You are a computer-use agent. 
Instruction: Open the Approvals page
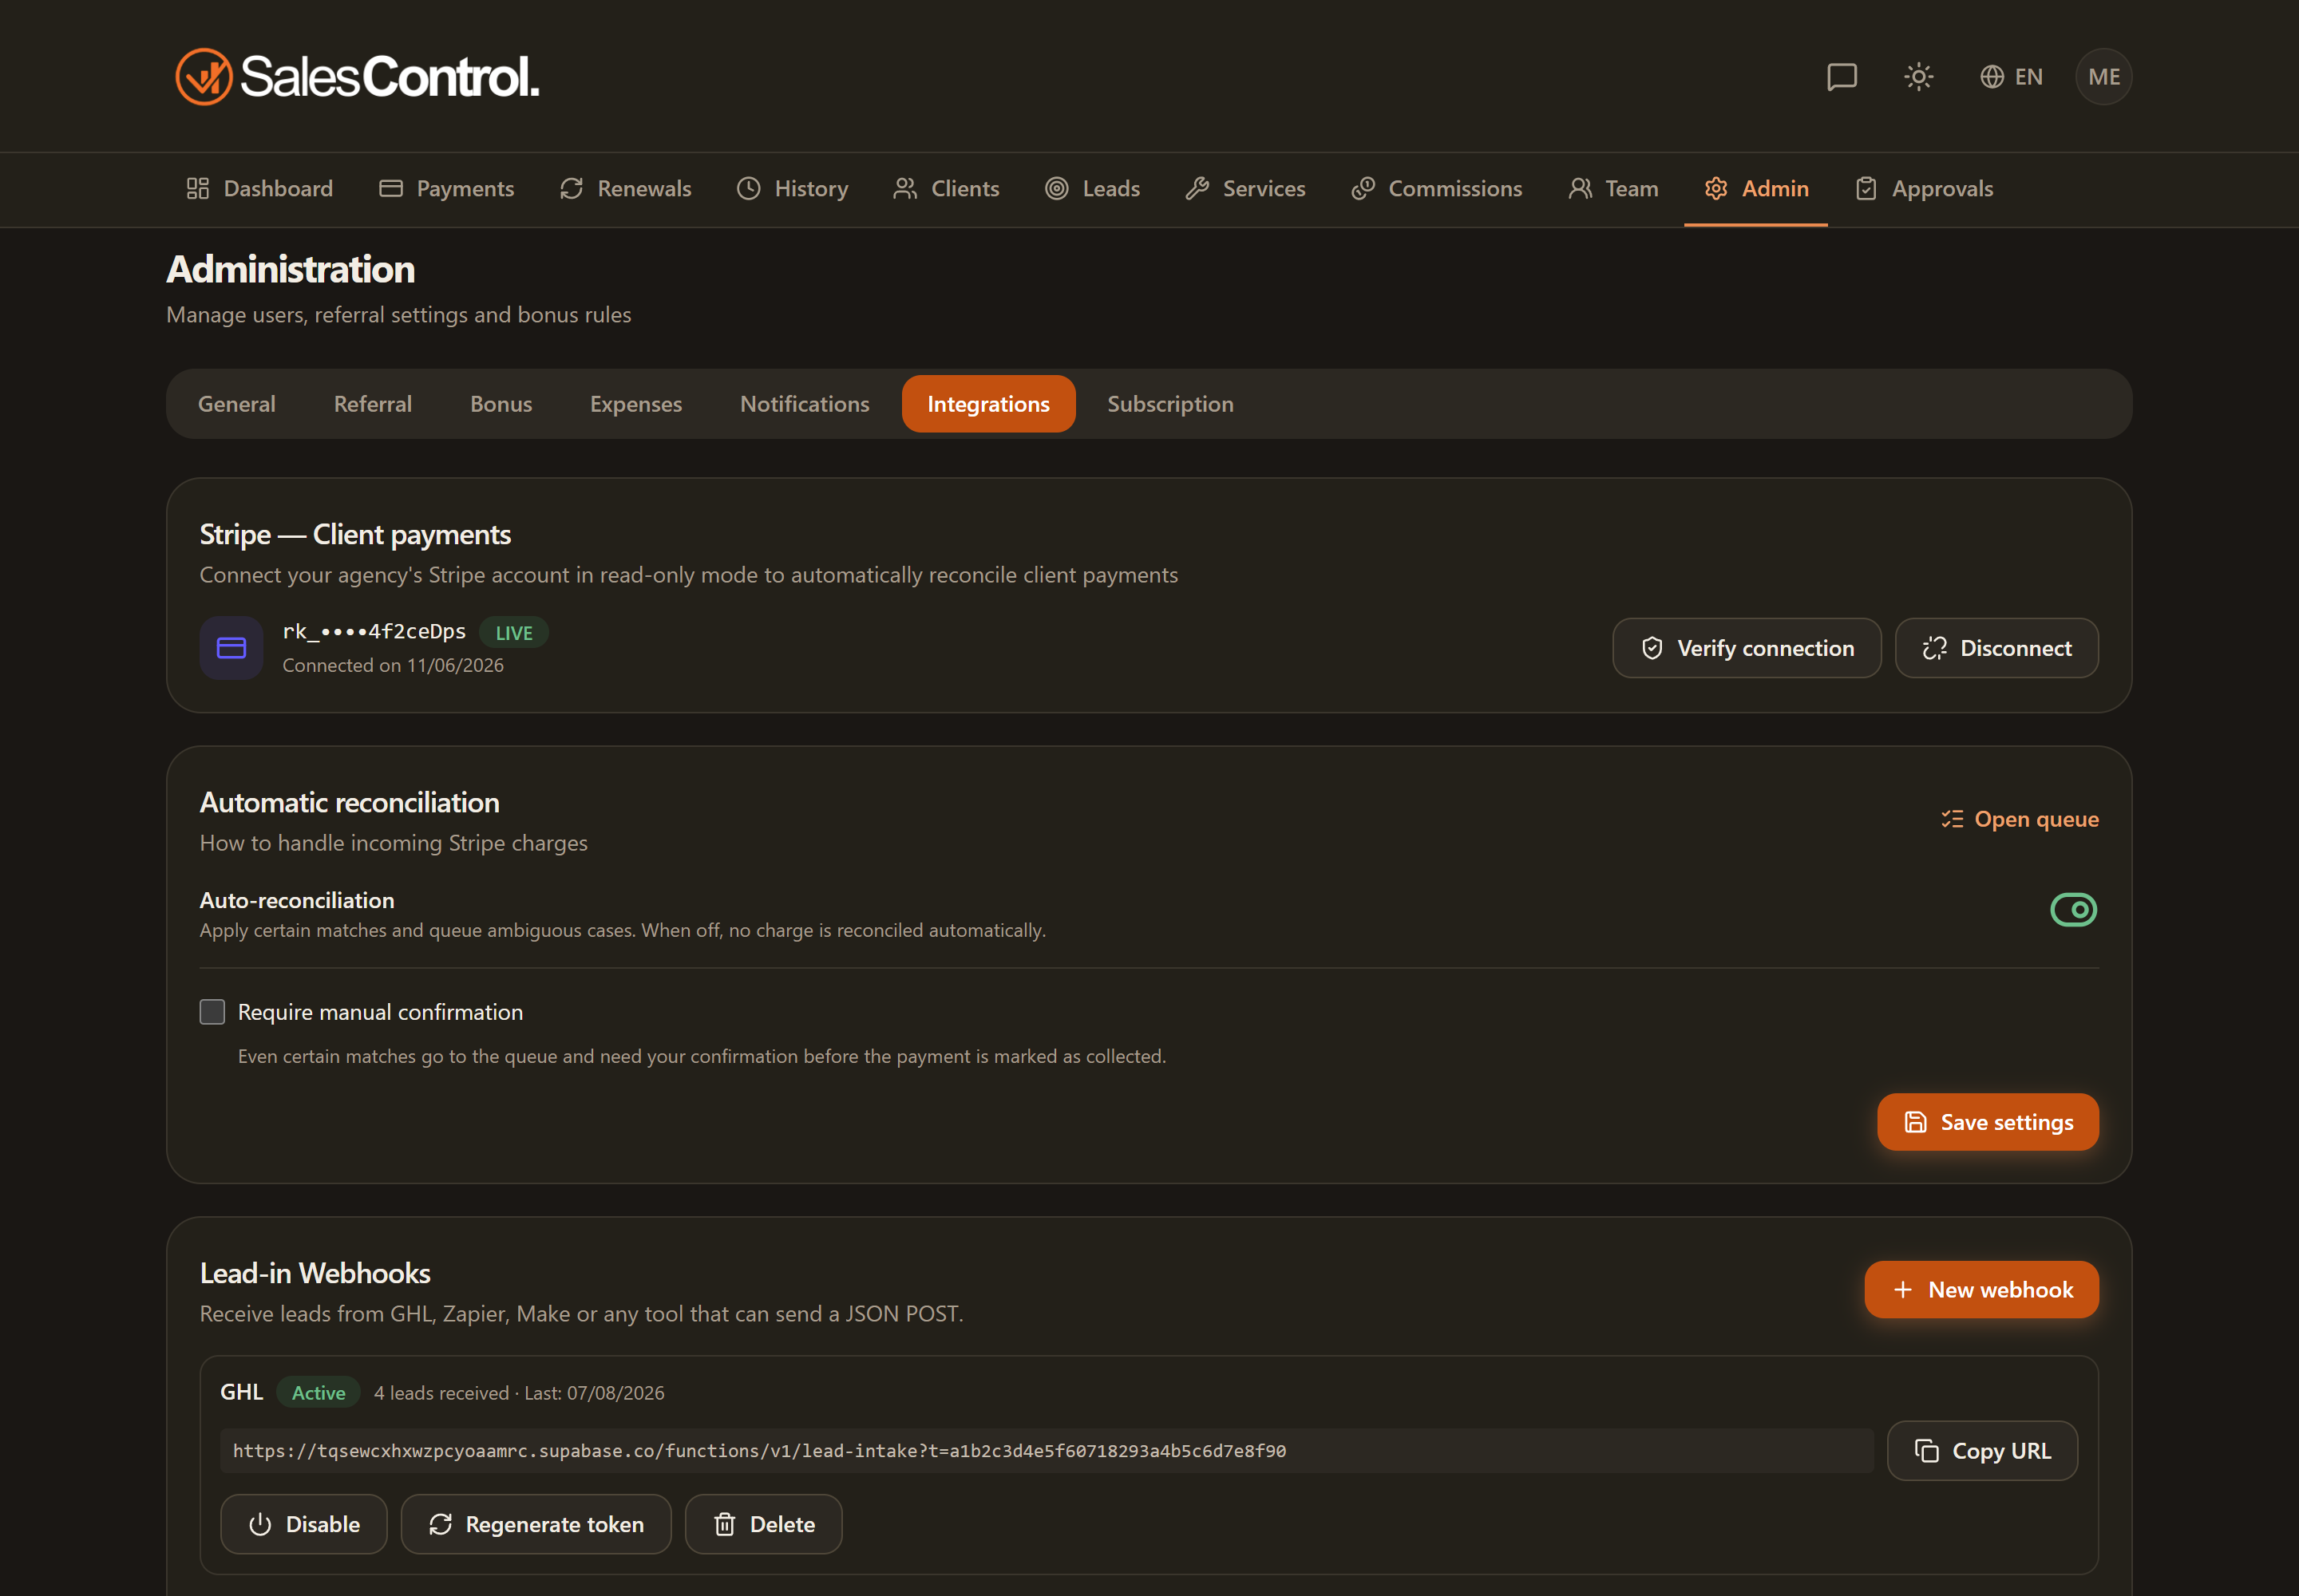1924,189
